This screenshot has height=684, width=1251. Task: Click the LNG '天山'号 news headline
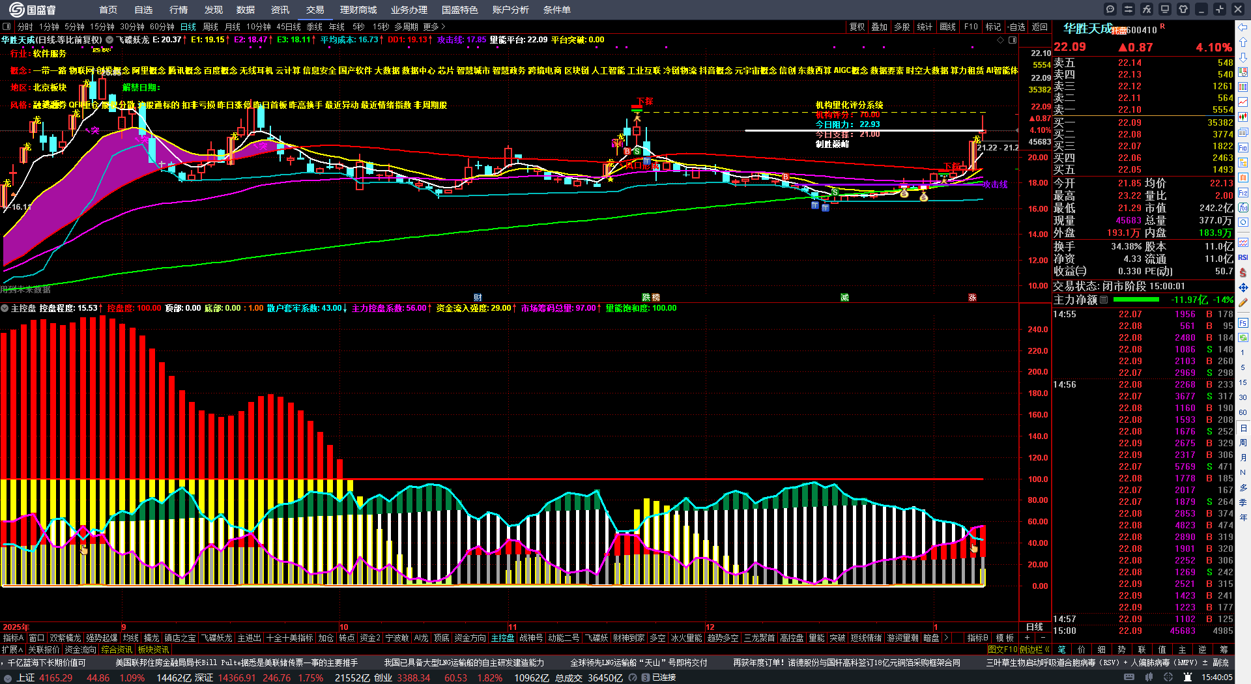[639, 663]
